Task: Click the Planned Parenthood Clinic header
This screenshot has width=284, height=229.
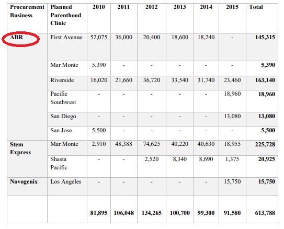Action: pos(66,15)
